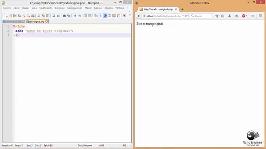Click the Close file toolbar icon
Viewport: 266px width, 149px height.
click(24, 16)
